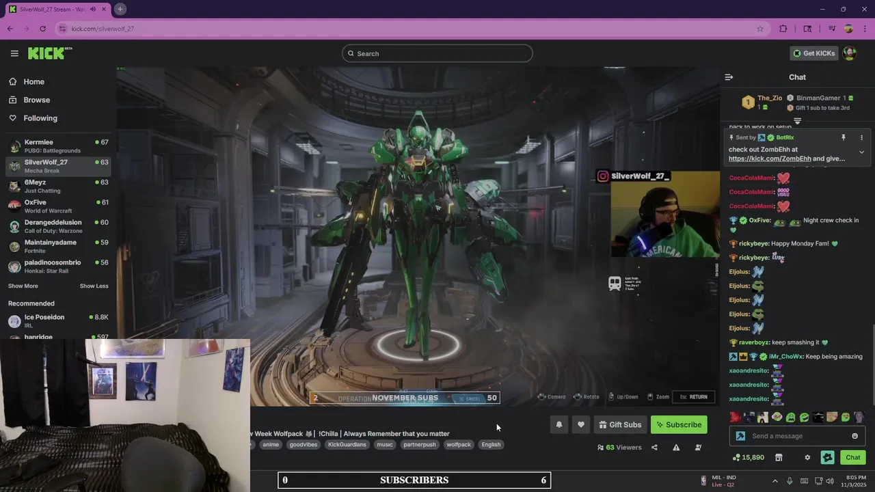This screenshot has width=875, height=492.
Task: Focus the Send a message field
Action: [x=796, y=436]
